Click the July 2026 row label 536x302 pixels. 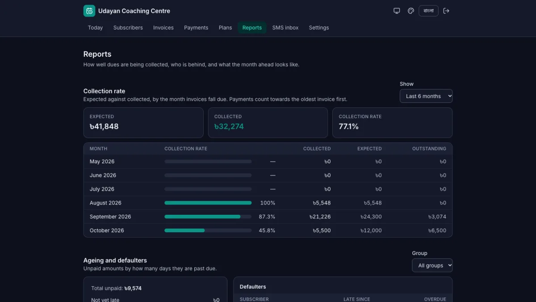pyautogui.click(x=102, y=189)
